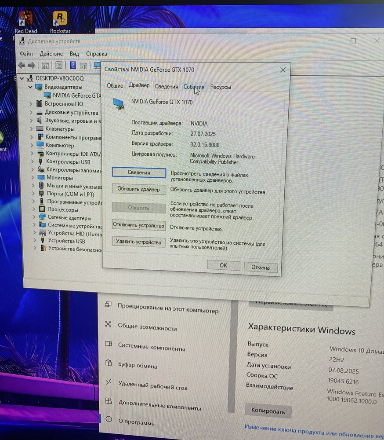Maximize the Device Manager window

point(353,41)
